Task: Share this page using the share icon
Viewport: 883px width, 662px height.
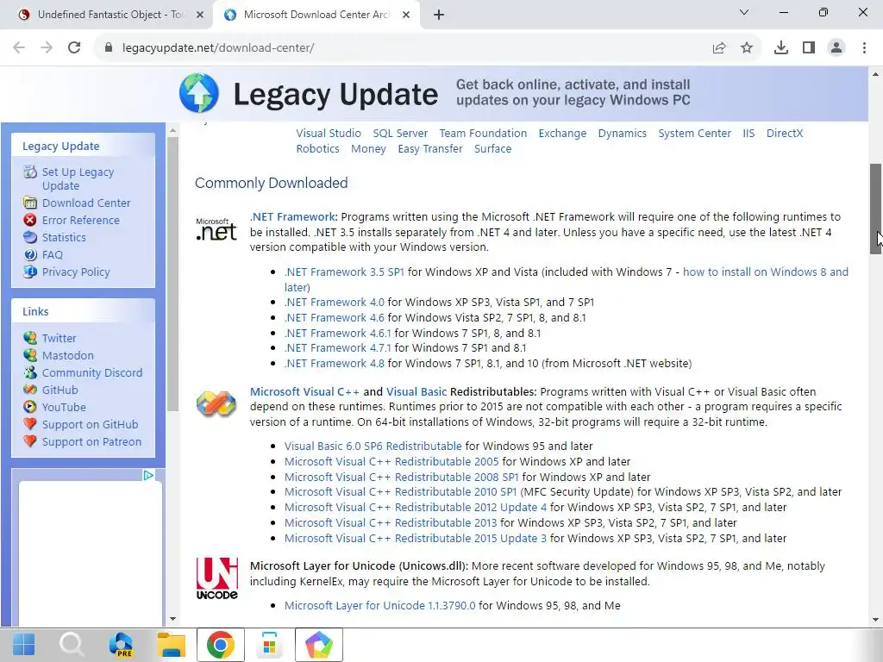Action: 719,48
